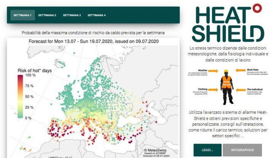The width and height of the screenshot is (280, 158).
Task: Open the INFOGRAPHICS button
Action: pyautogui.click(x=242, y=150)
